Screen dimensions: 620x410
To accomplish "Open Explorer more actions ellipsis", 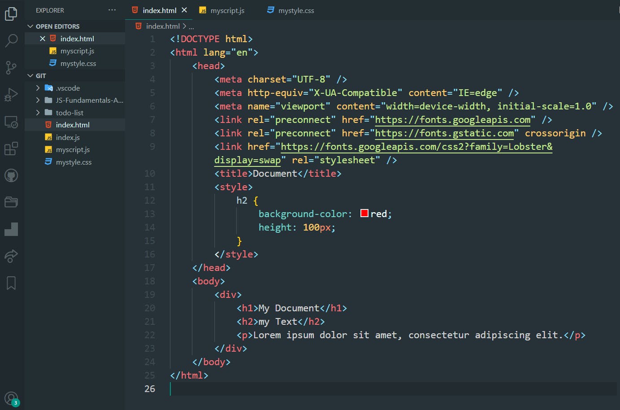I will [112, 10].
